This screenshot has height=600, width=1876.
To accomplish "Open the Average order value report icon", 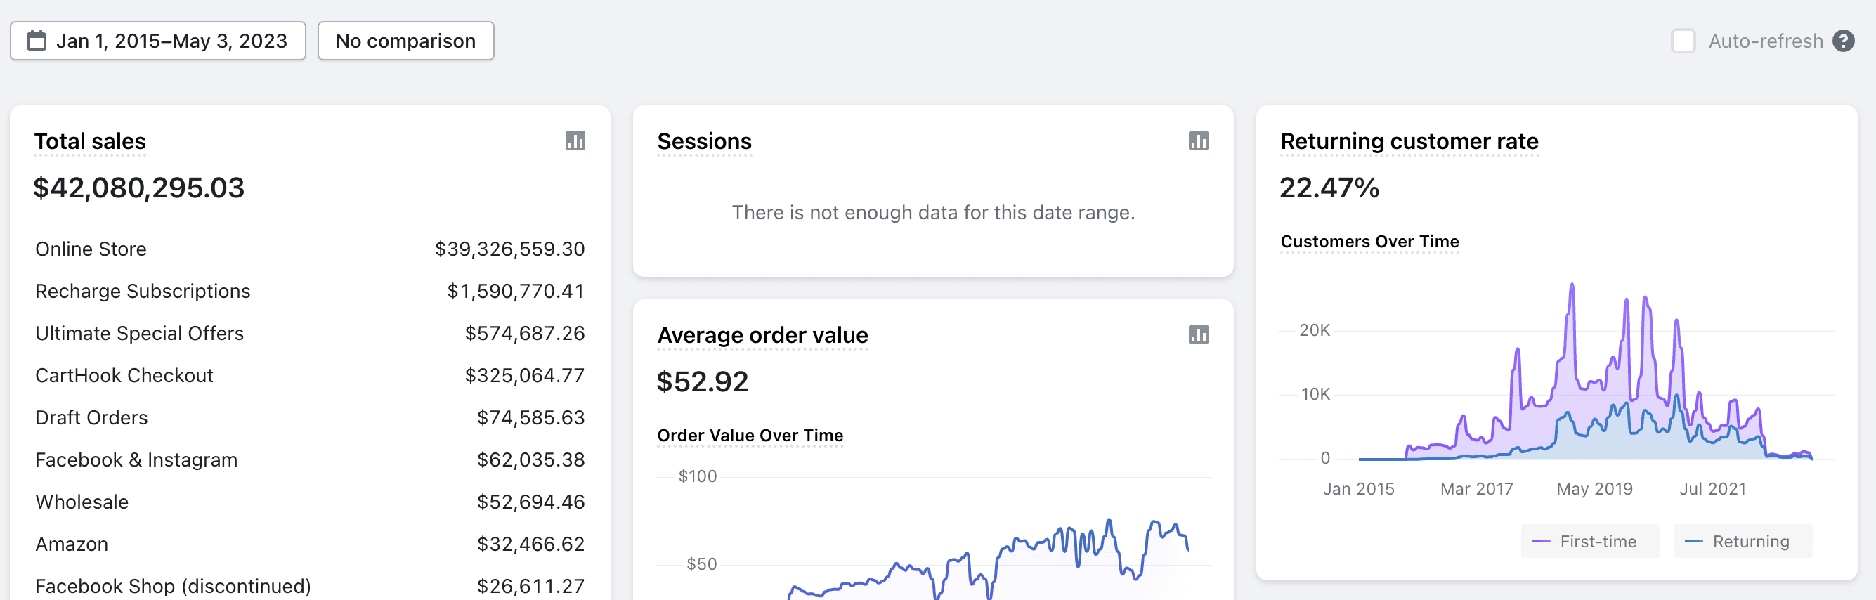I will click(1198, 334).
